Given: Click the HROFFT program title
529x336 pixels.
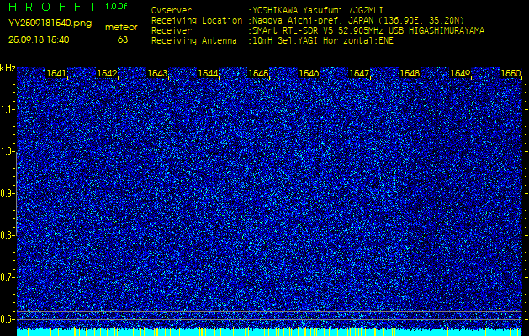Looking at the screenshot, I should [53, 7].
